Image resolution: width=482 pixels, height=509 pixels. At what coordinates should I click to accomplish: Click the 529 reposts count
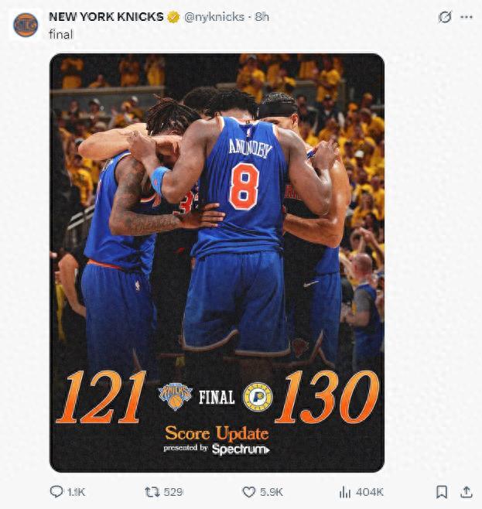click(173, 491)
